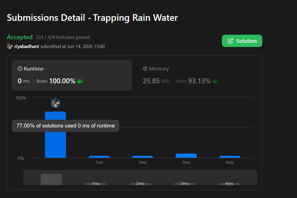This screenshot has width=297, height=198.
Task: Select the tall 0 ms runtime bar
Action: coord(56,135)
